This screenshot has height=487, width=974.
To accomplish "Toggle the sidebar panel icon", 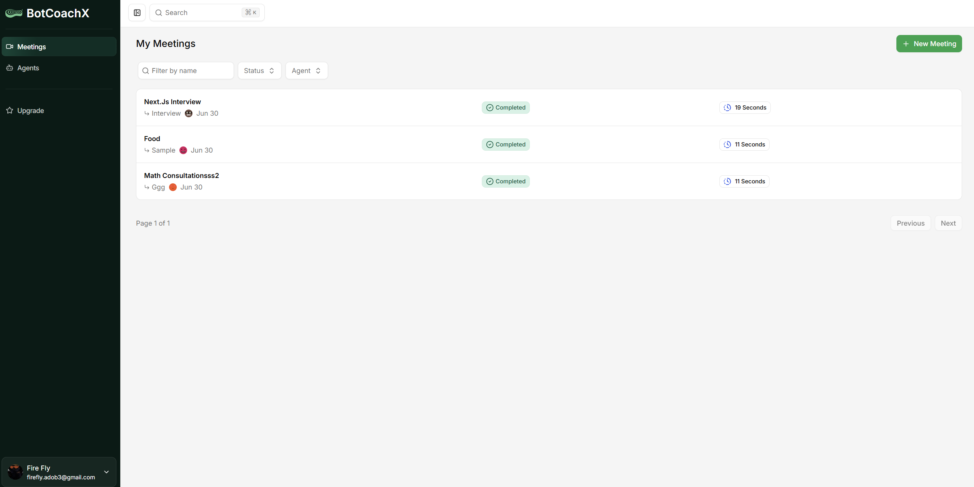I will point(137,13).
